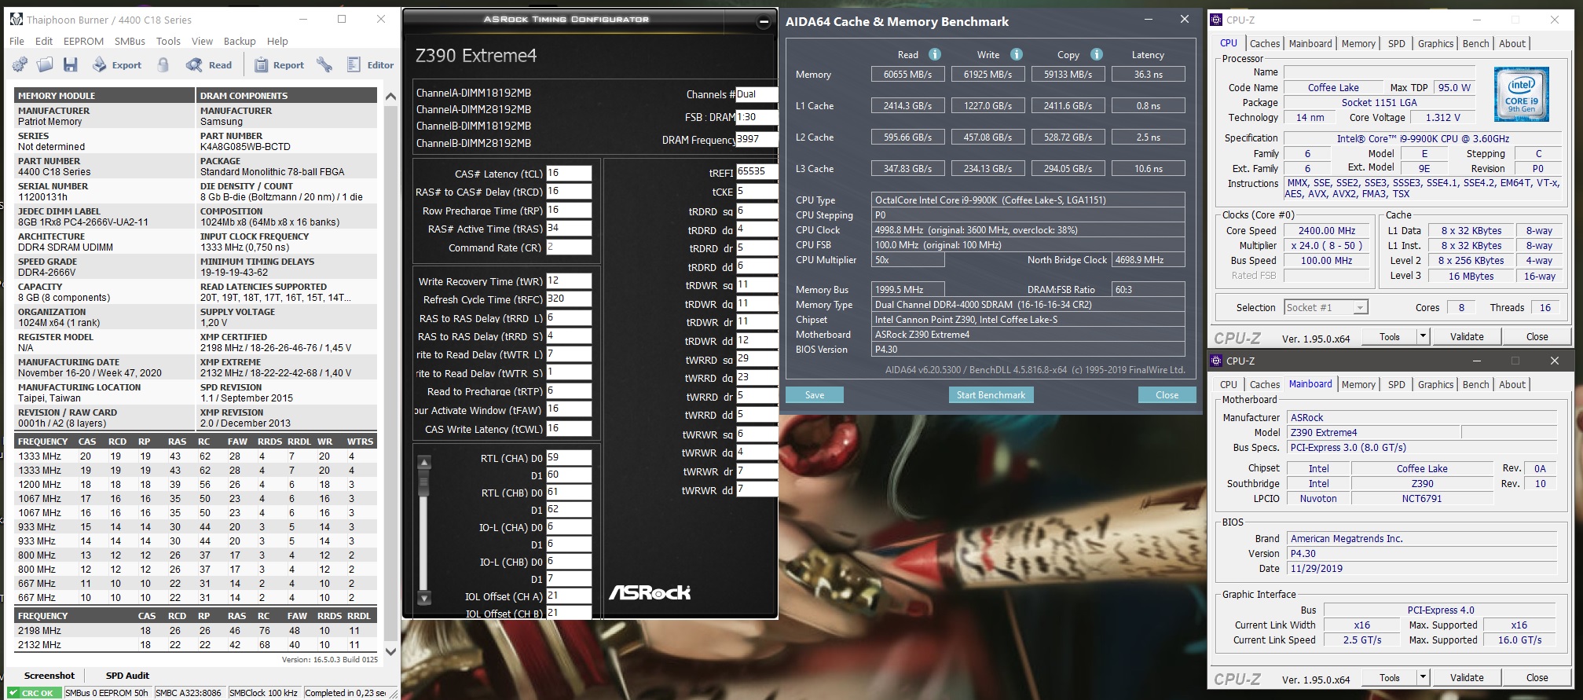Open the Backup menu
The height and width of the screenshot is (700, 1583).
(240, 41)
